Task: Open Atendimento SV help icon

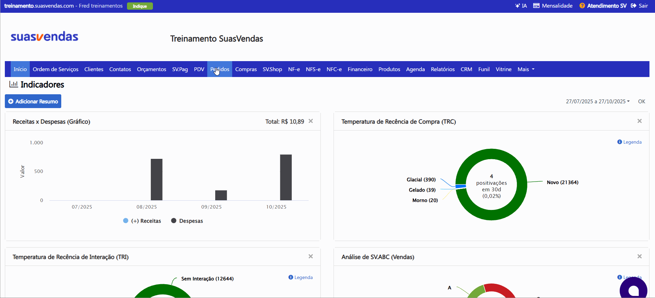Action: coord(582,6)
